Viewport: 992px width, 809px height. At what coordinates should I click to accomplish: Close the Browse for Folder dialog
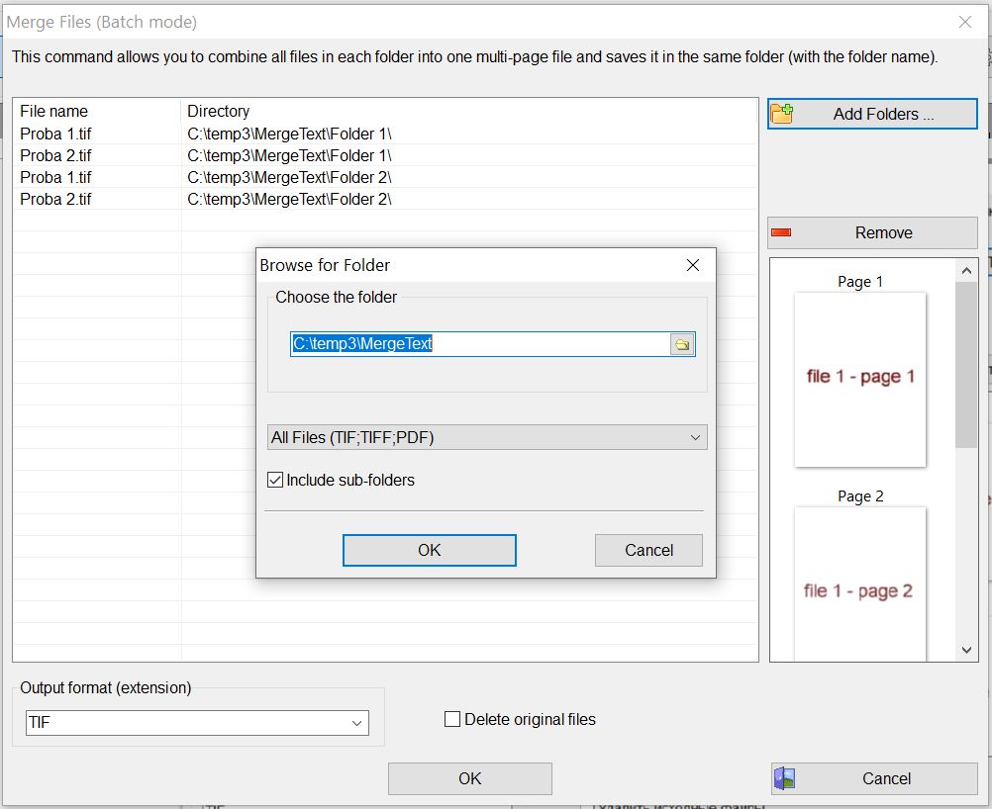coord(693,265)
